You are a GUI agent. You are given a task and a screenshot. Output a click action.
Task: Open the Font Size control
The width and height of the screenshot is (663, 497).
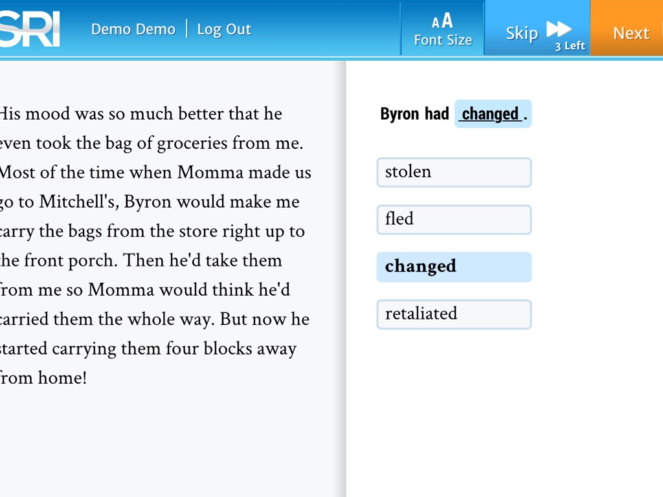[x=443, y=29]
